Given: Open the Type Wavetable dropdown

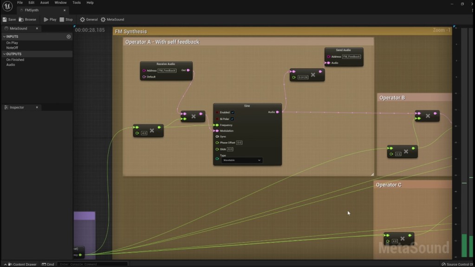Looking at the screenshot, I should pyautogui.click(x=241, y=160).
